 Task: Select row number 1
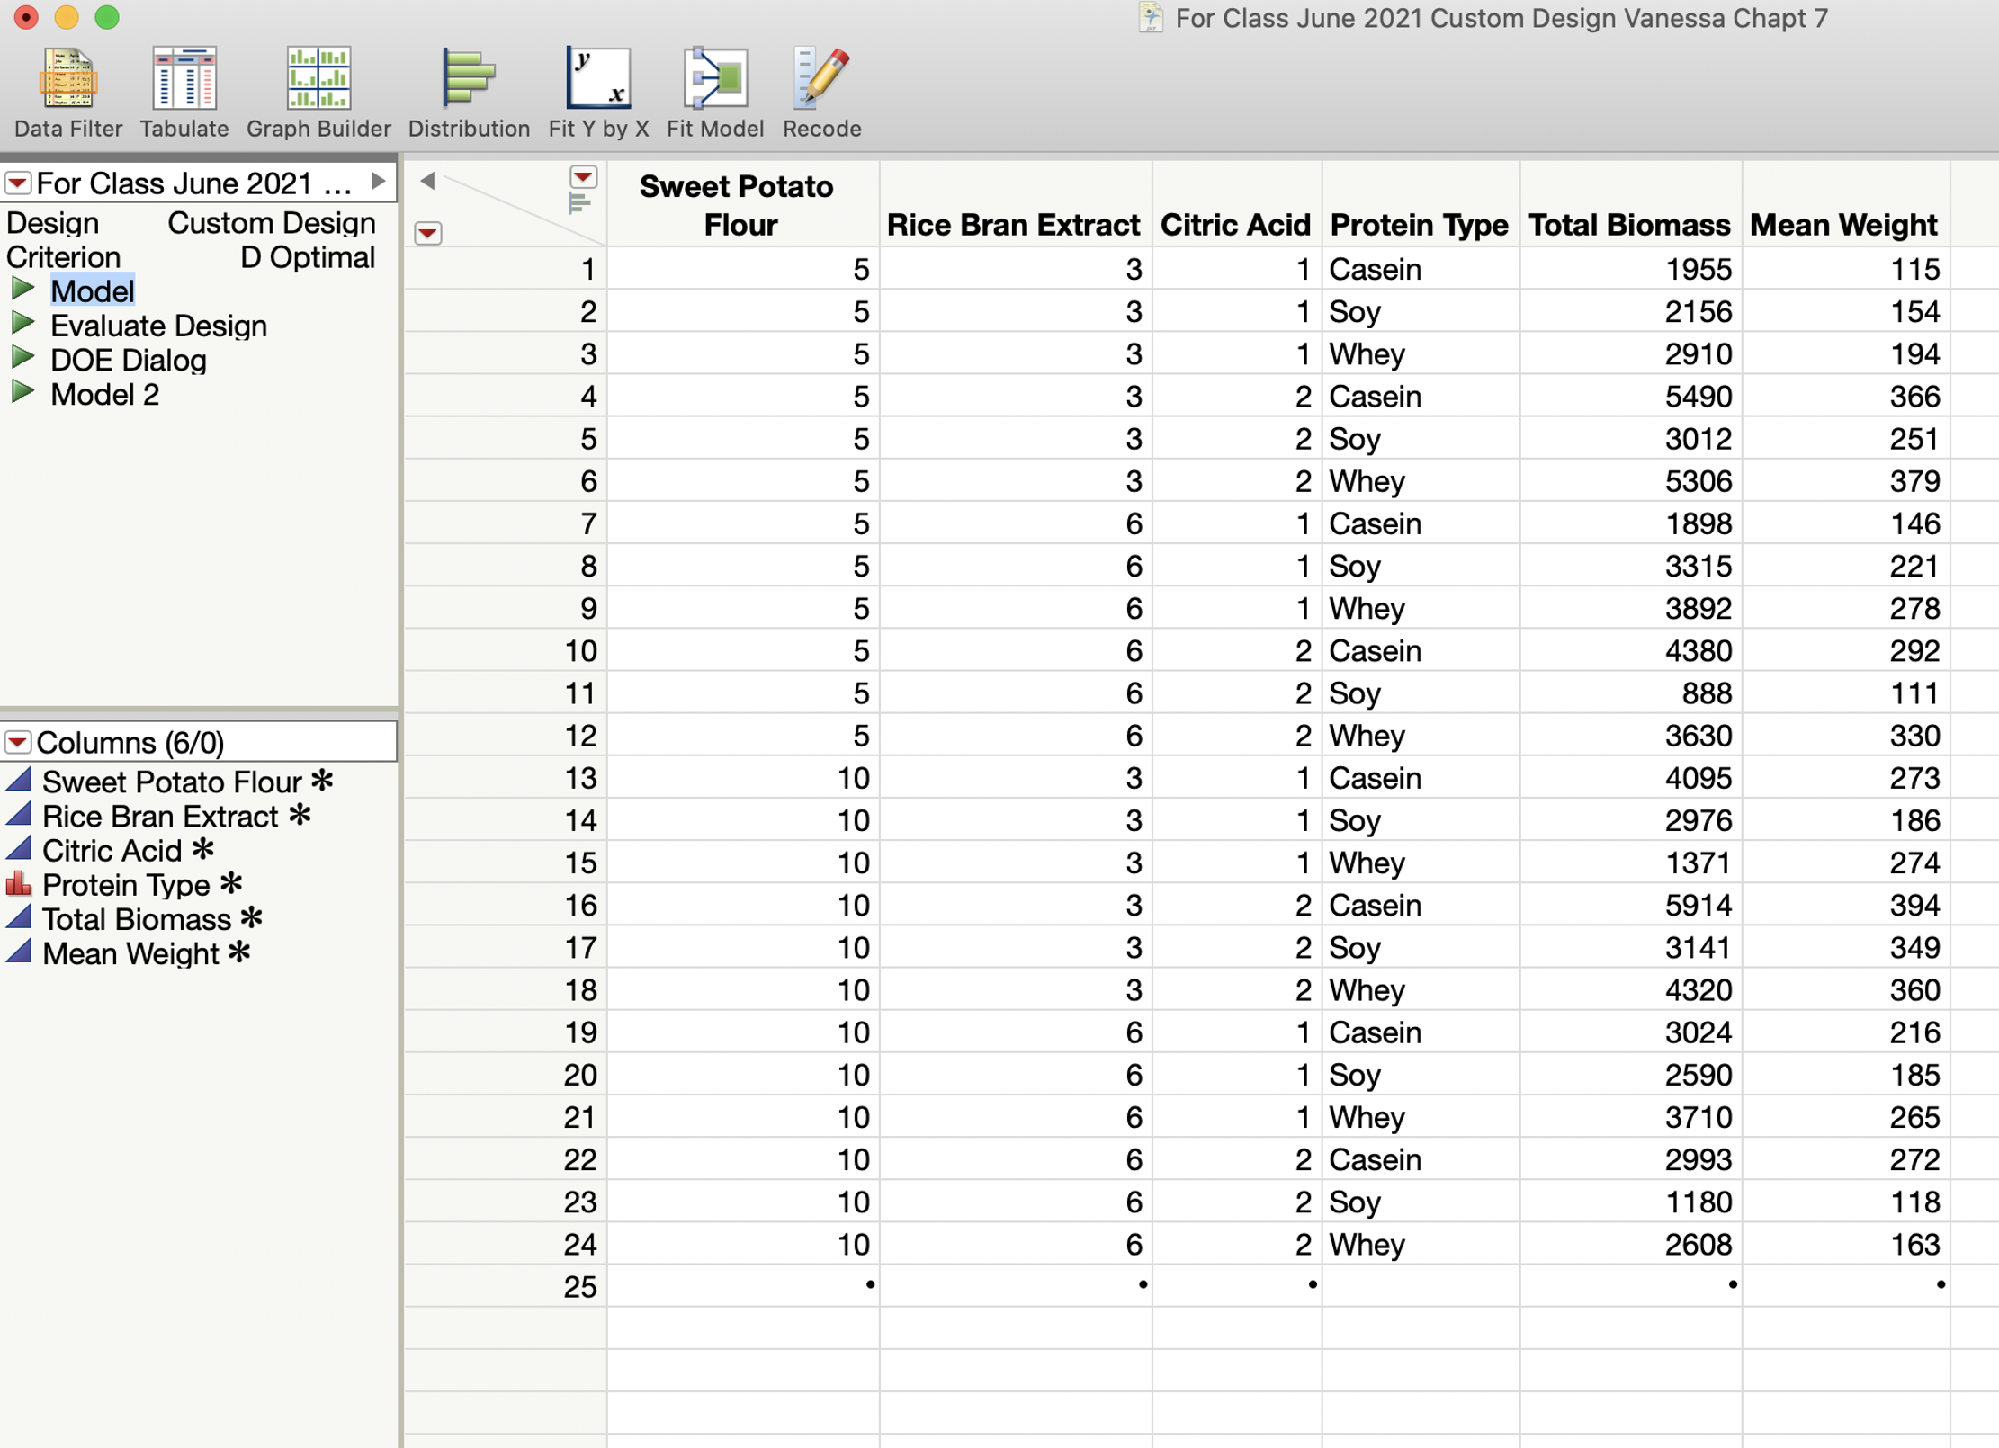(x=506, y=269)
